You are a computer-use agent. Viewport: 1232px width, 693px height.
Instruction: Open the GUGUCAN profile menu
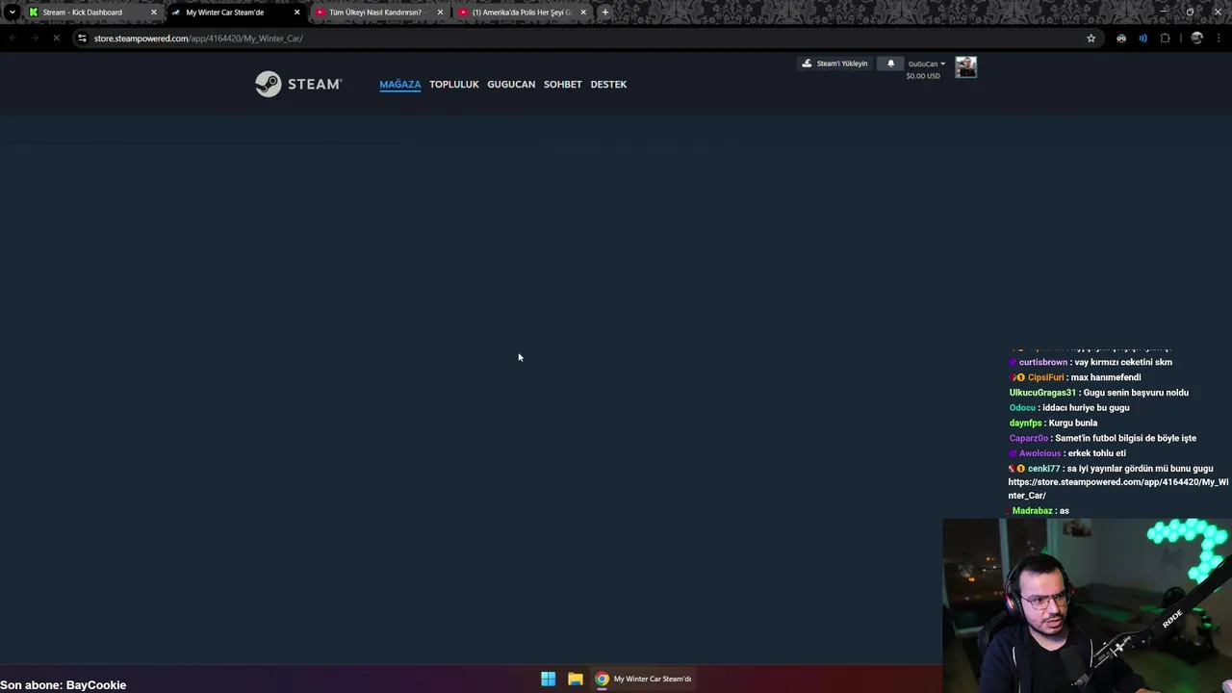(511, 85)
